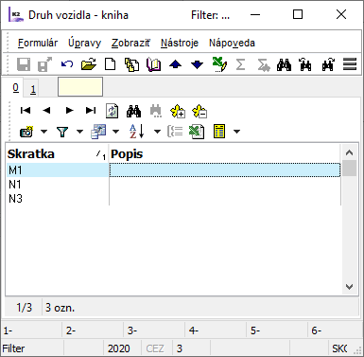Click the Sigma sum icon
364x357 pixels.
240,64
